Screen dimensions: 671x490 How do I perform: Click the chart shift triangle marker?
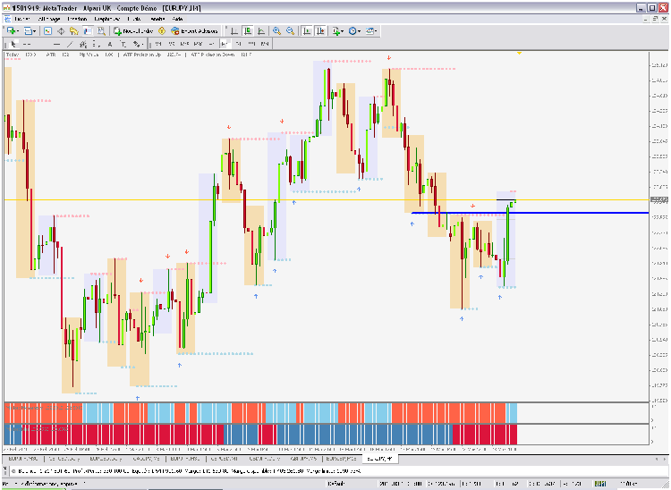tap(519, 54)
